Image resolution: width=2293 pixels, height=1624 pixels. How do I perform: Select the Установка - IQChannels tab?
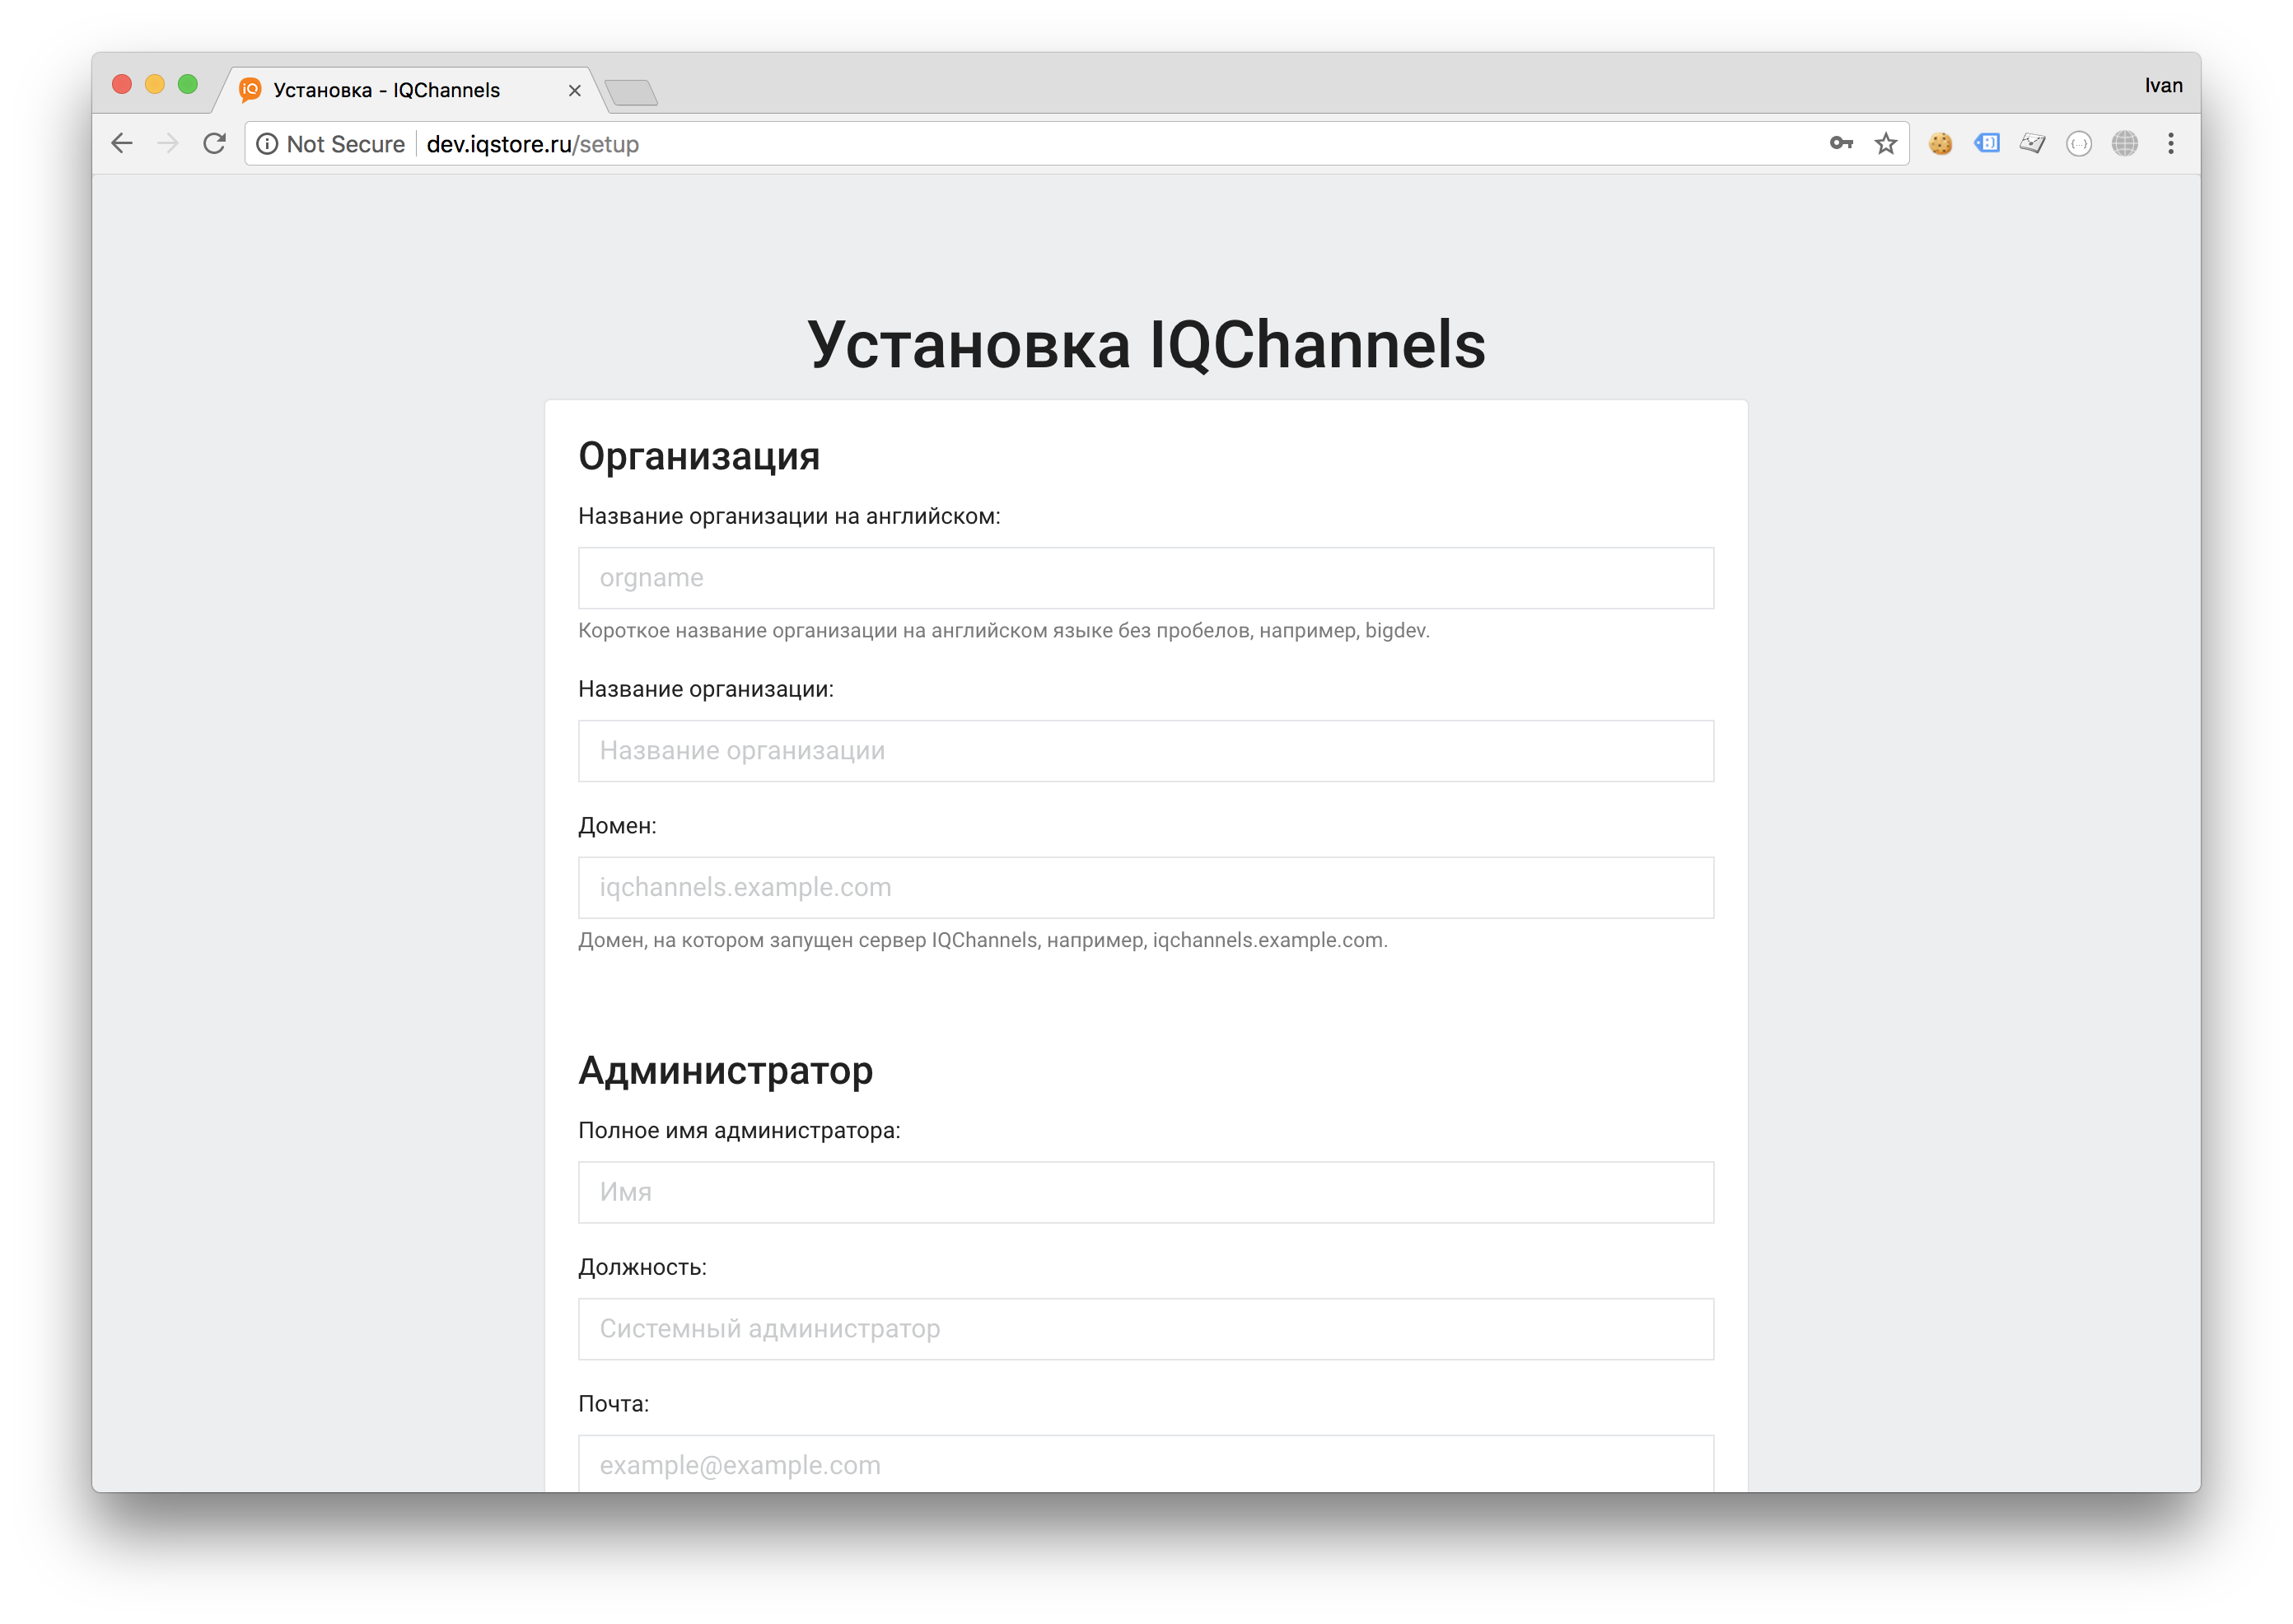tap(410, 90)
